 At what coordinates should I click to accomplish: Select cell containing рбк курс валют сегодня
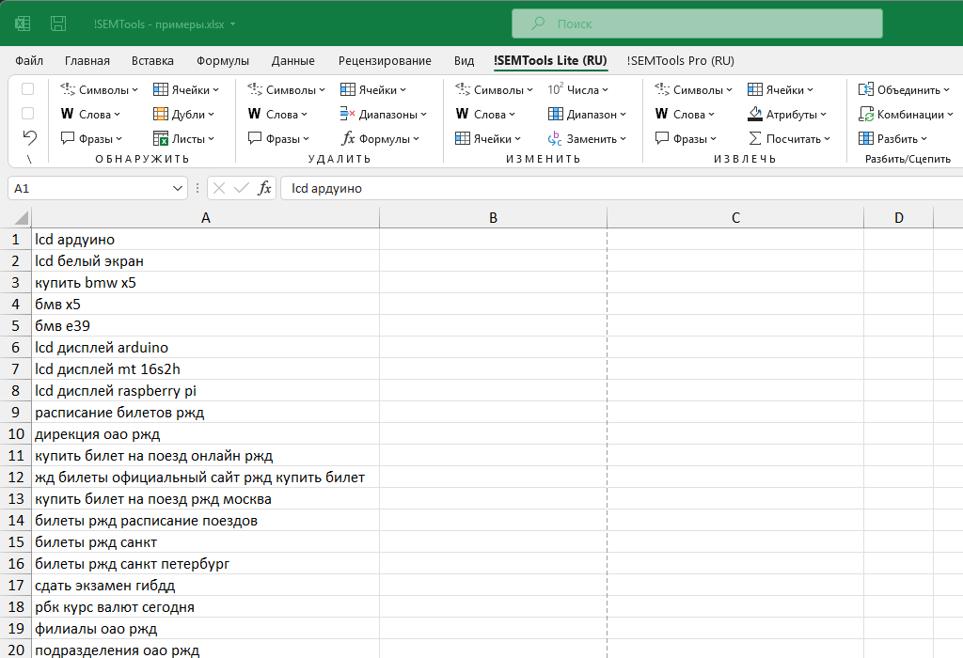206,607
